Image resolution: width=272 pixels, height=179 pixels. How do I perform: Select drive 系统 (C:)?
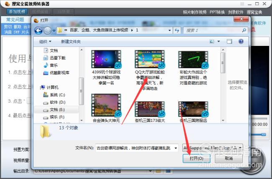[54, 95]
